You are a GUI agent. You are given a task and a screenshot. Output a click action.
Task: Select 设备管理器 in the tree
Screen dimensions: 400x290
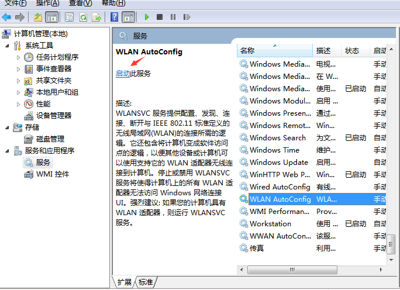pyautogui.click(x=53, y=116)
